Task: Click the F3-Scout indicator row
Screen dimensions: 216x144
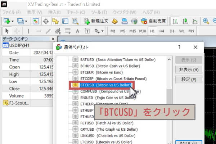Action: click(x=28, y=103)
